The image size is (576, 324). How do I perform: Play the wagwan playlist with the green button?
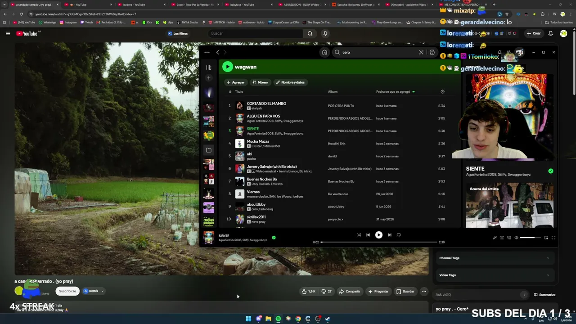(227, 67)
